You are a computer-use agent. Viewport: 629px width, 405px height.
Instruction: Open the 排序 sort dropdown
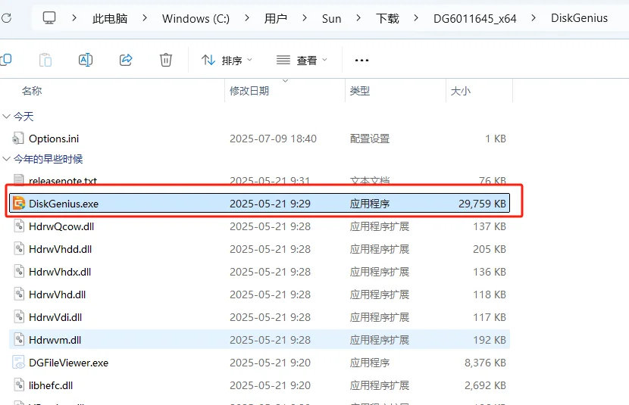(x=227, y=61)
